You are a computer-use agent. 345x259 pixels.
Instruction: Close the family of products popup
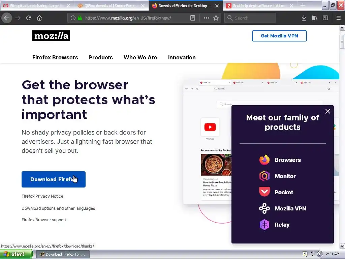pos(327,111)
